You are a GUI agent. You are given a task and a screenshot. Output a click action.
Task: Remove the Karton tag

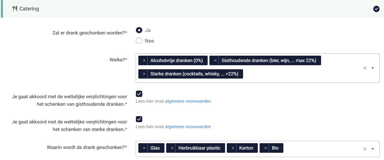(233, 148)
